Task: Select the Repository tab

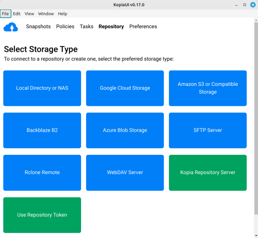Action: 111,26
